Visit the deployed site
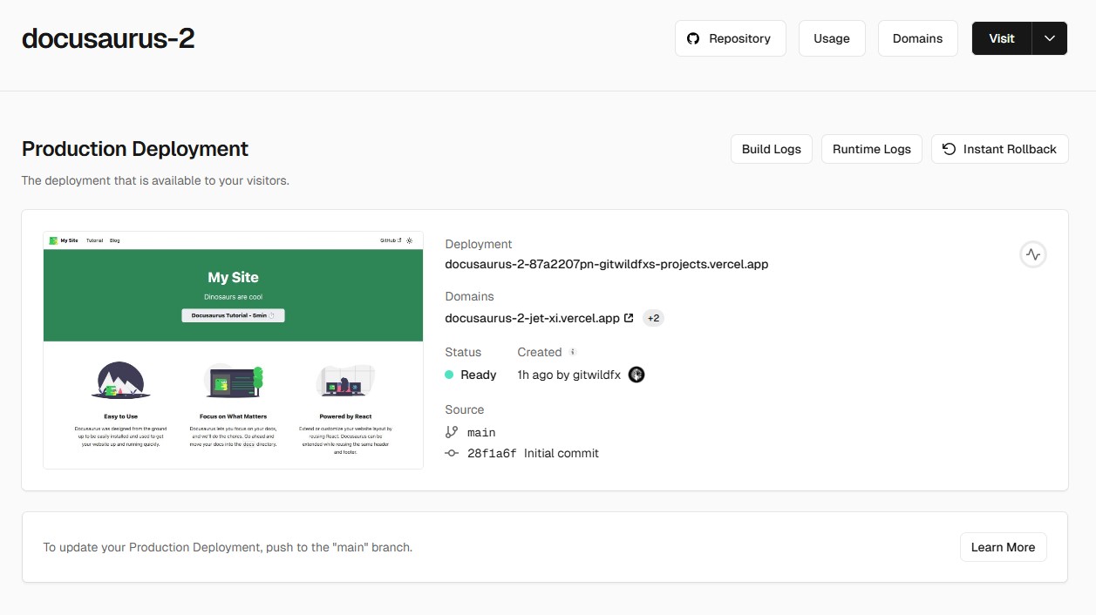Screen dimensions: 1096x615 1002,38
